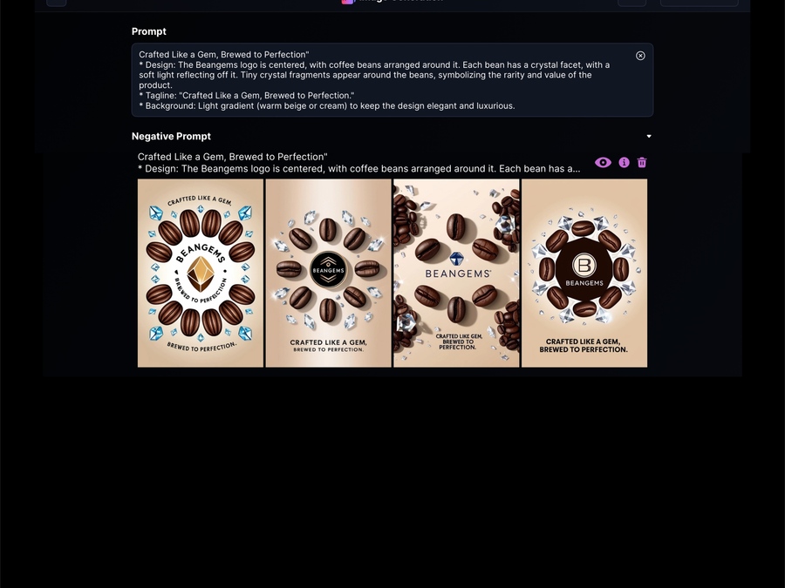Toggle visibility of results with eye icon
The width and height of the screenshot is (785, 588).
click(x=603, y=163)
